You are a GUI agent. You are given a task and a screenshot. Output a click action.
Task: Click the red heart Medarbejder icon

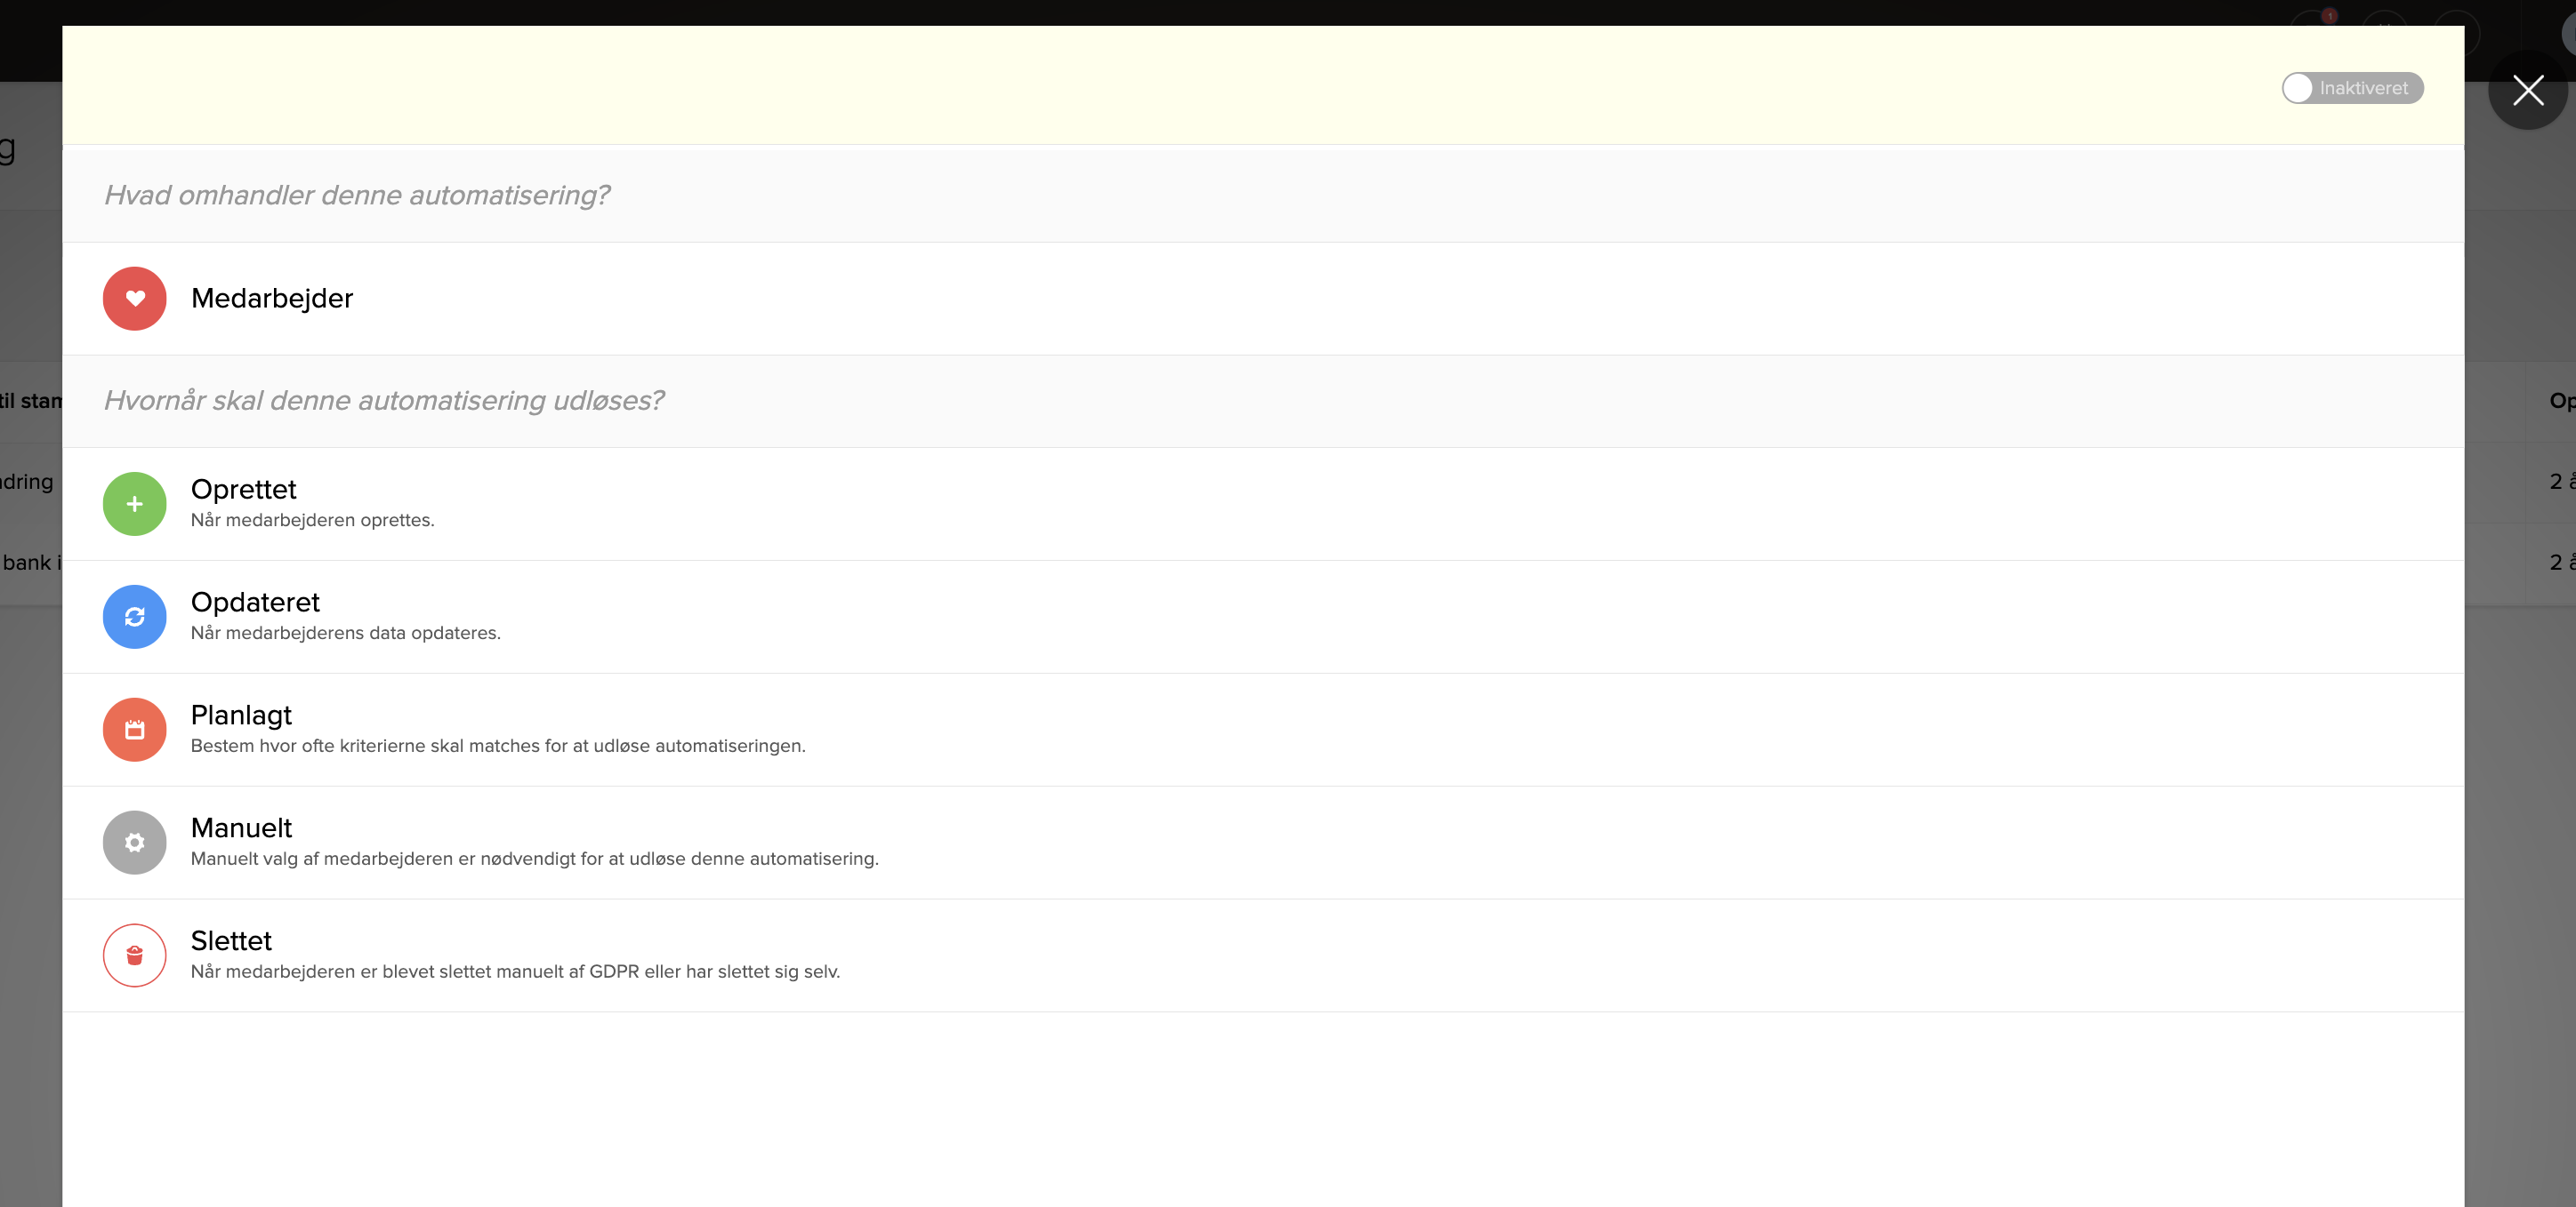tap(134, 298)
